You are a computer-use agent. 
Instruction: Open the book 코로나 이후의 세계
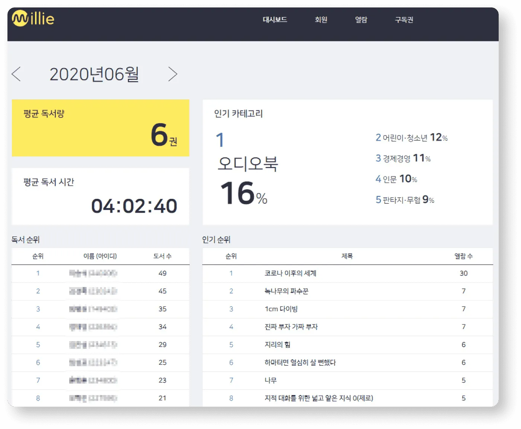pos(290,273)
